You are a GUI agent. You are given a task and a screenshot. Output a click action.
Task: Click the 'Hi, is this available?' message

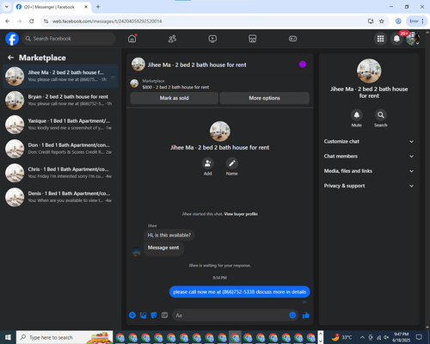169,235
